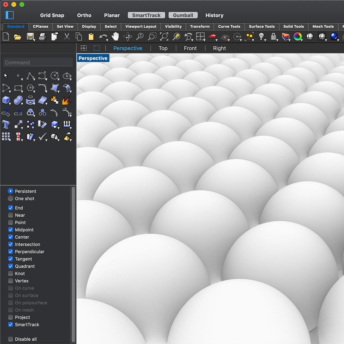
Task: Switch to the Surface Tools tab
Action: (261, 26)
